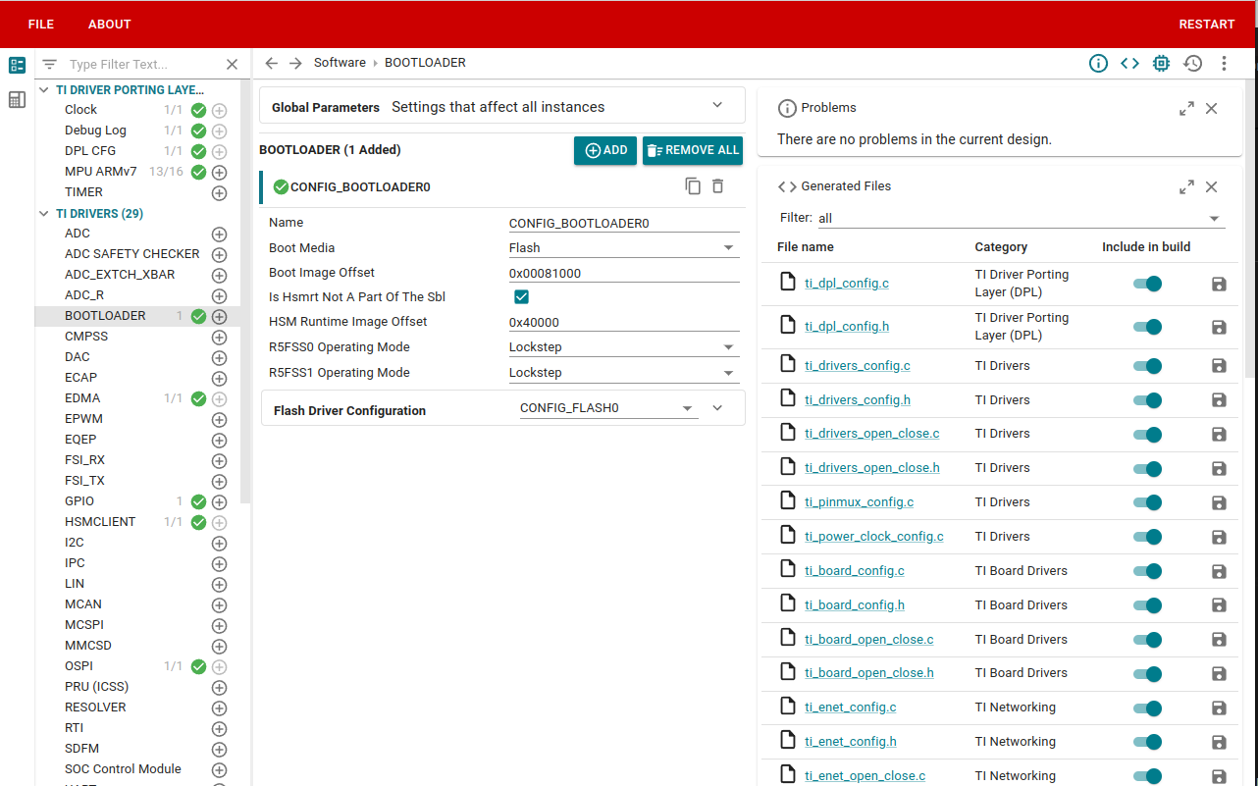
Task: Open the ti_pinmux_config.c file link
Action: pos(859,502)
